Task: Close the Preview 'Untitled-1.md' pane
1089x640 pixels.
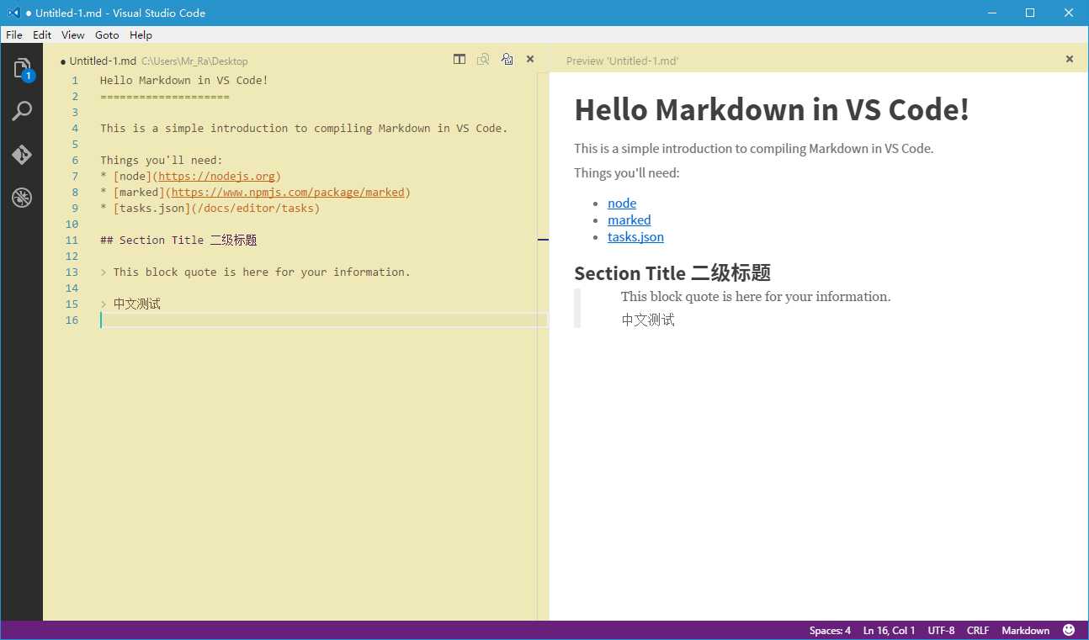Action: [1070, 60]
